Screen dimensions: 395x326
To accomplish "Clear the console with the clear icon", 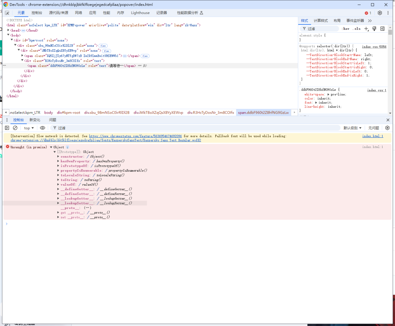I will click(x=15, y=128).
